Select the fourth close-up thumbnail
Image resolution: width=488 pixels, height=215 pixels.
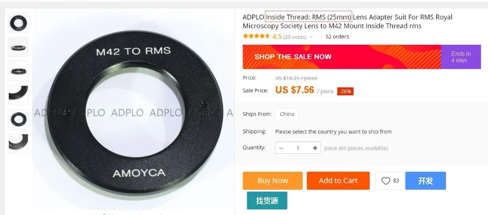pyautogui.click(x=19, y=95)
